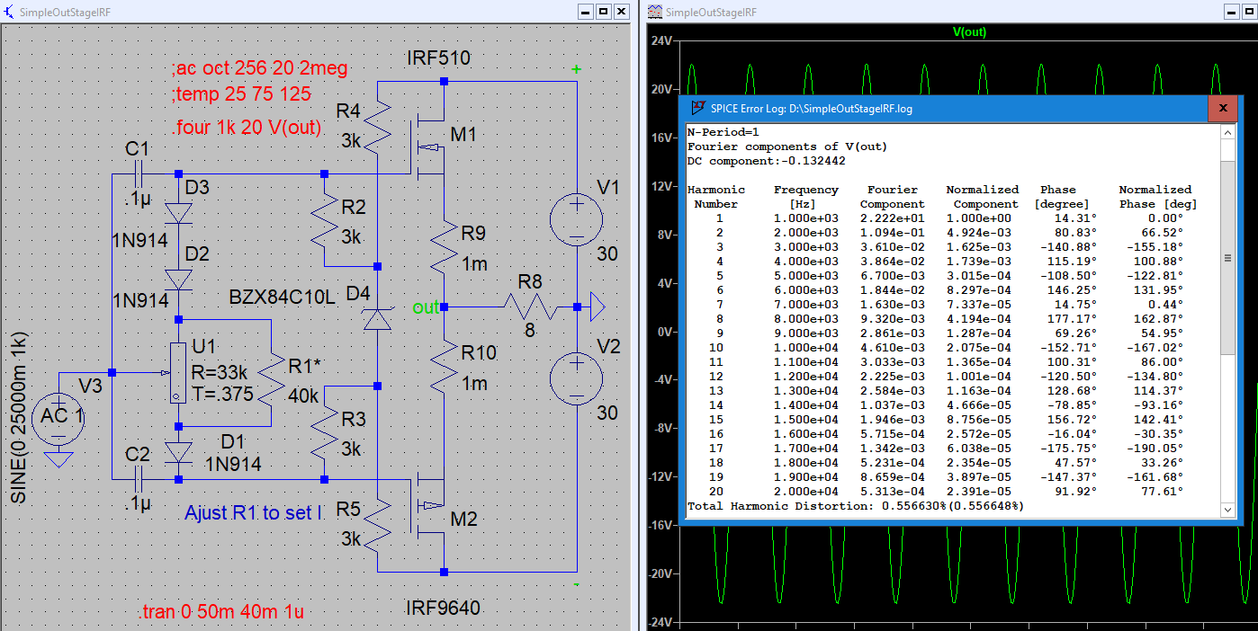Click the V3 AC signal source symbol
The image size is (1258, 631).
tap(60, 421)
